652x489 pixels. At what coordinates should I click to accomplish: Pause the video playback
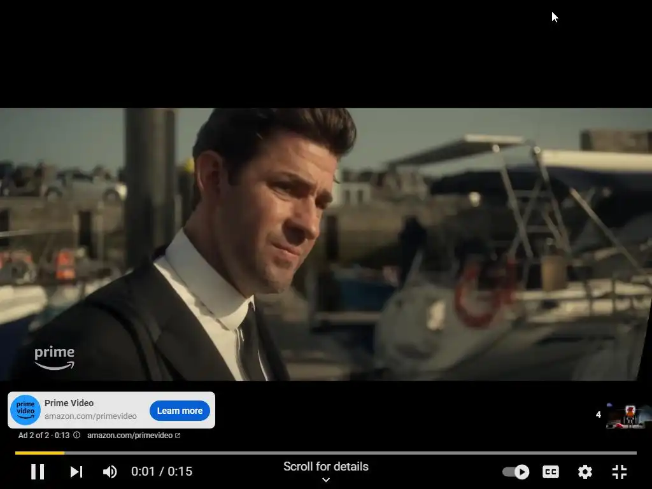38,472
